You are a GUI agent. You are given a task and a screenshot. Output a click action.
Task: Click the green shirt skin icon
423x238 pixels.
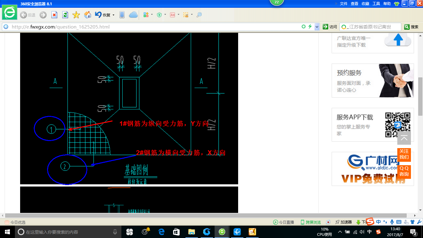[x=397, y=4]
